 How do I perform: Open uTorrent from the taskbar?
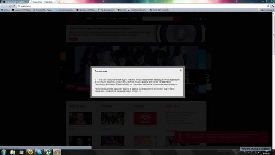click(48, 152)
